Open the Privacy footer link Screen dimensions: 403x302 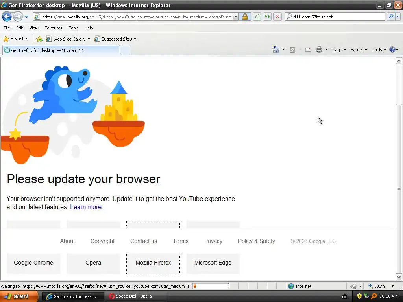[x=213, y=241]
